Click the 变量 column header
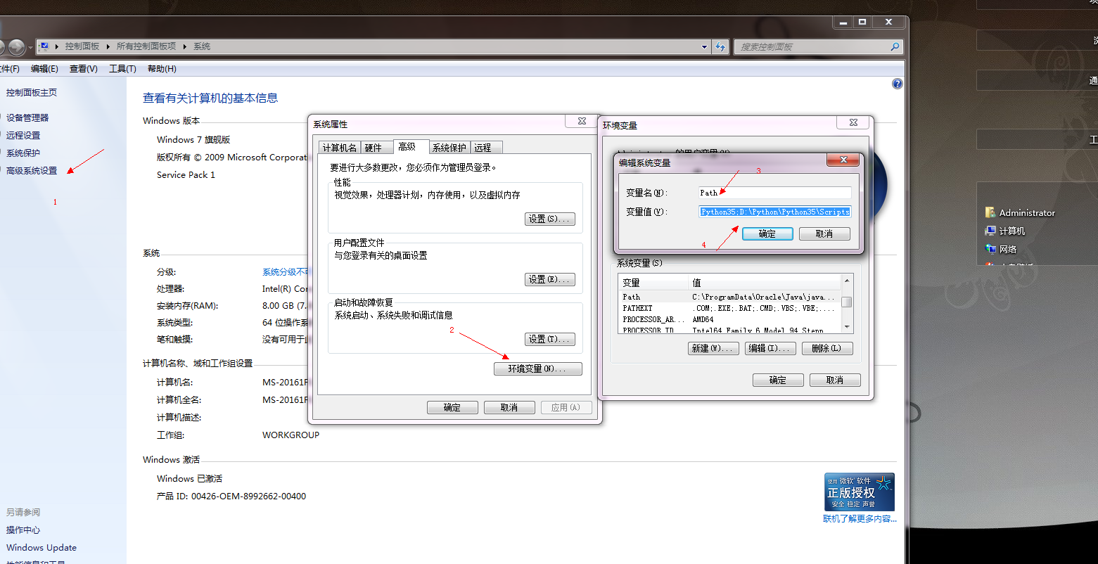 coord(653,283)
